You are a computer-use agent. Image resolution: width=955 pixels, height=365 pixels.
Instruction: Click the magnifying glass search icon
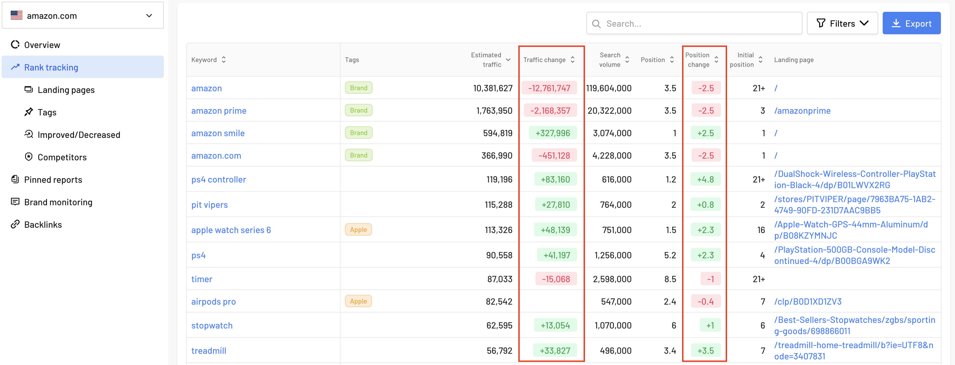pyautogui.click(x=596, y=24)
